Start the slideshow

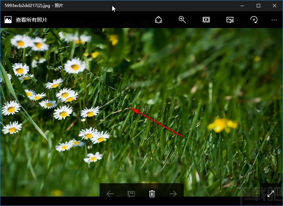click(x=206, y=20)
